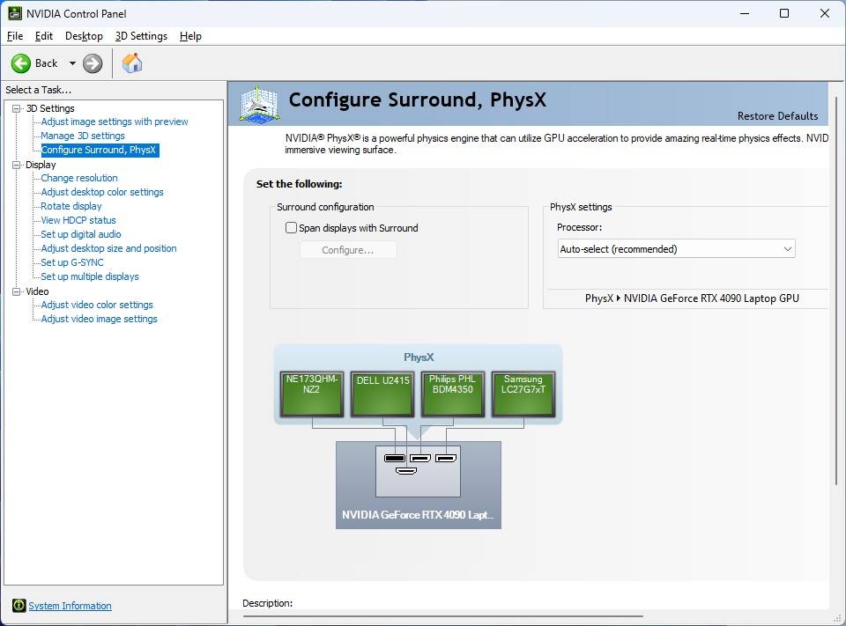Click the Forward arrow icon in toolbar
Image resolution: width=846 pixels, height=626 pixels.
93,63
